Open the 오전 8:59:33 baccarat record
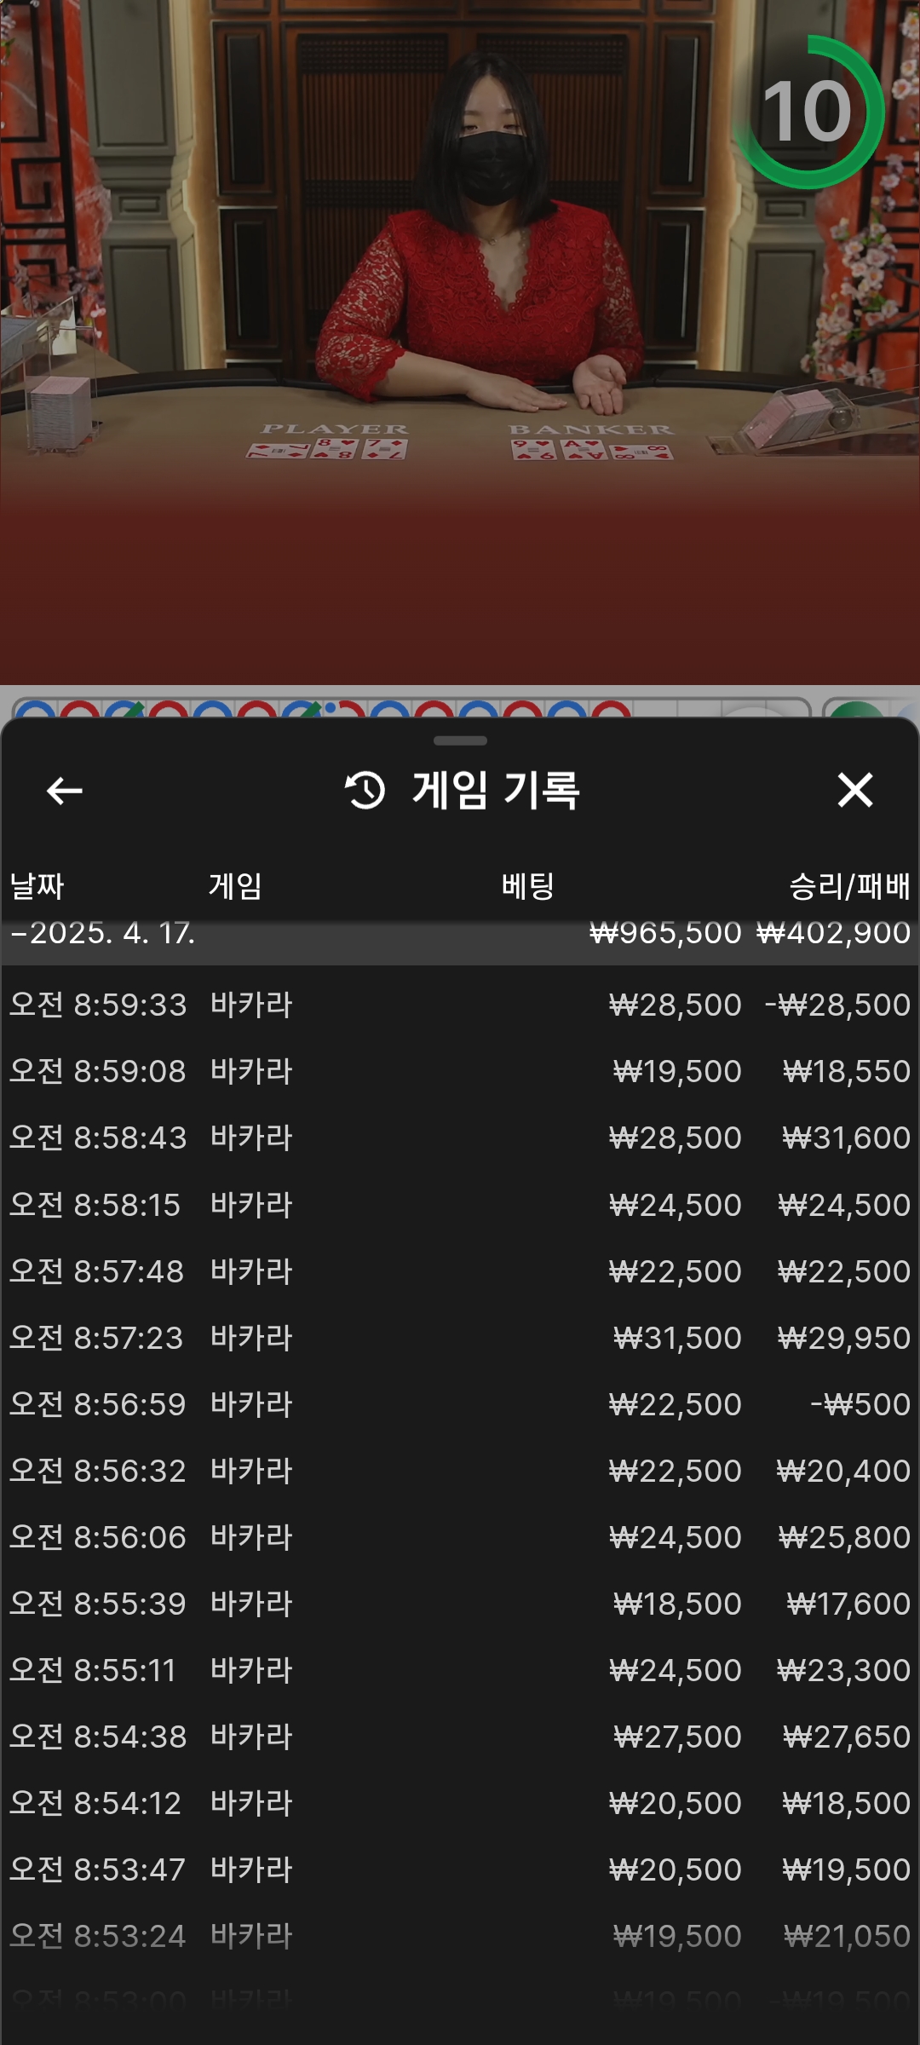920x2045 pixels. point(460,1005)
